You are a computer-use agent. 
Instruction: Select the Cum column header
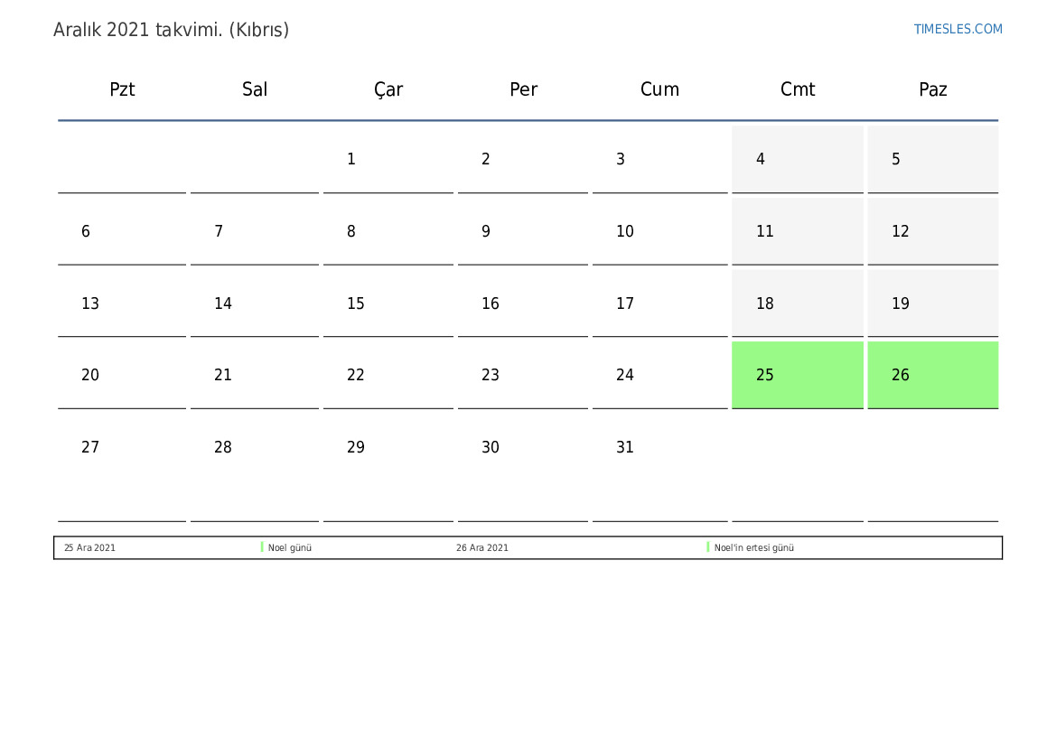pyautogui.click(x=659, y=89)
